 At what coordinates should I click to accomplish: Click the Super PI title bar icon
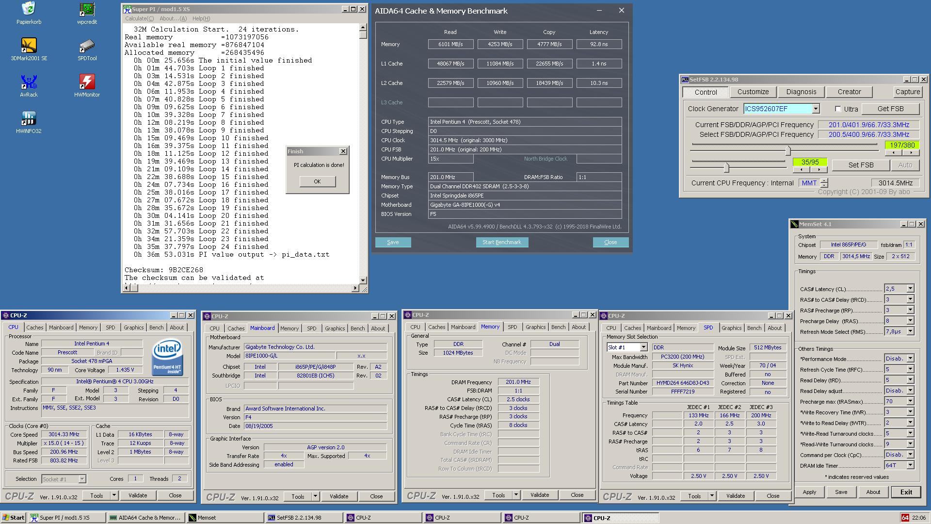[x=128, y=9]
